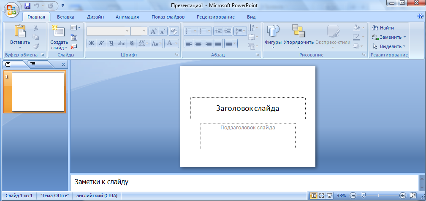Image resolution: width=426 pixels, height=201 pixels.
Task: Switch to the Дизайн tab
Action: (95, 17)
